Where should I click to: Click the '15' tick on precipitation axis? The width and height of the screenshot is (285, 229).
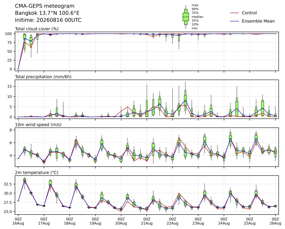tap(10, 87)
